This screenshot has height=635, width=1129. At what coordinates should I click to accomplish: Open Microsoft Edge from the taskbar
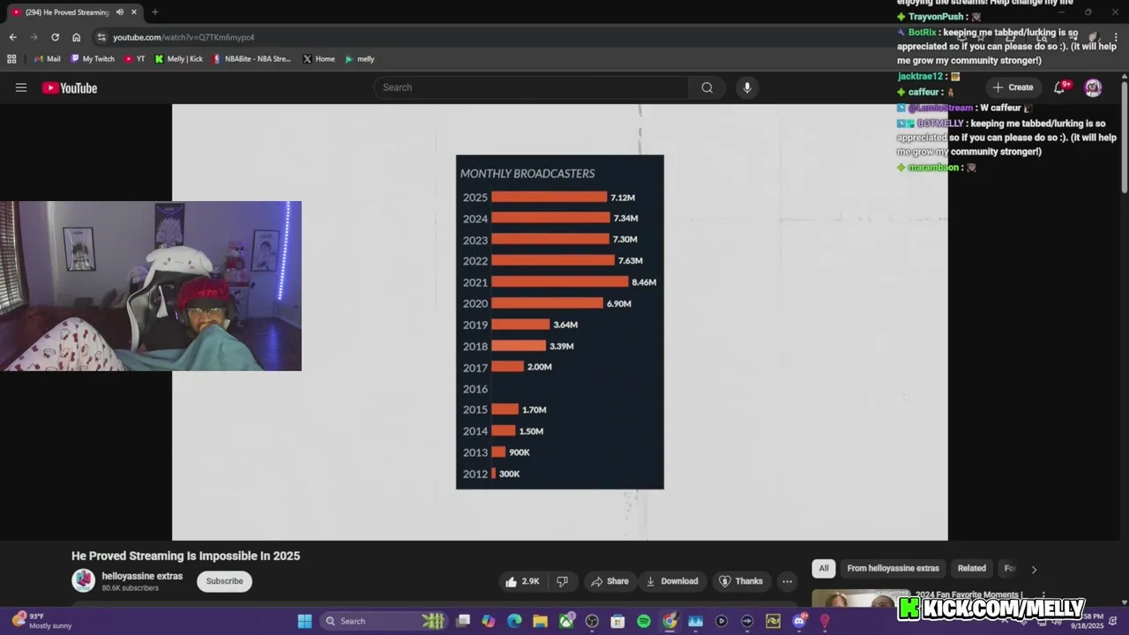(514, 621)
